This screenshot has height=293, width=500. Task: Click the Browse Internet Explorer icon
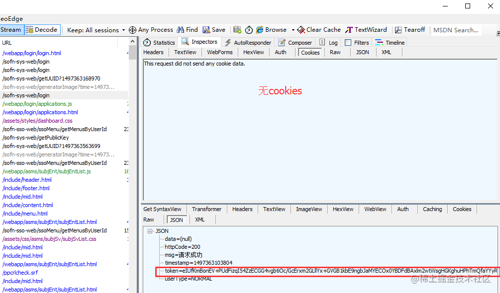point(260,30)
